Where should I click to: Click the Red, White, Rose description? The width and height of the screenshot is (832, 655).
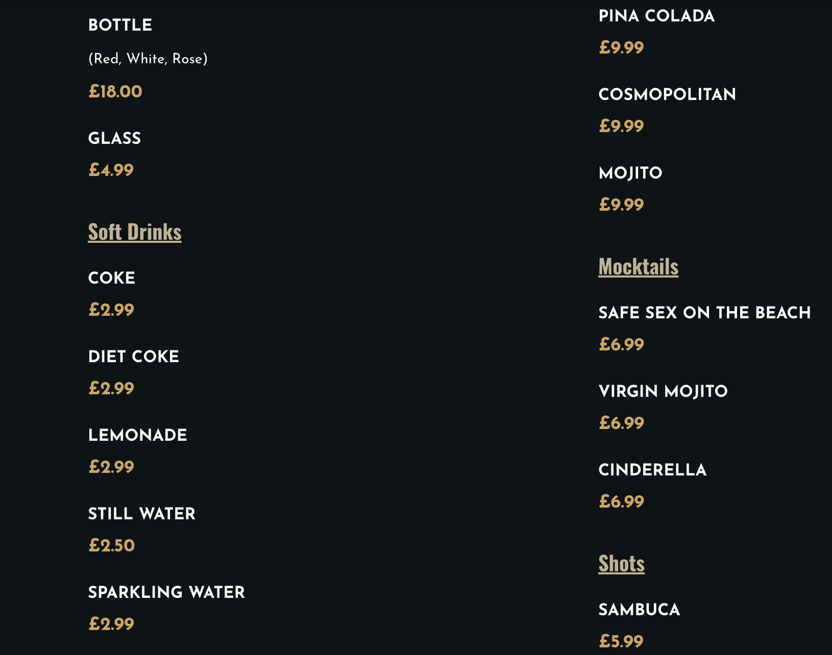[x=148, y=59]
